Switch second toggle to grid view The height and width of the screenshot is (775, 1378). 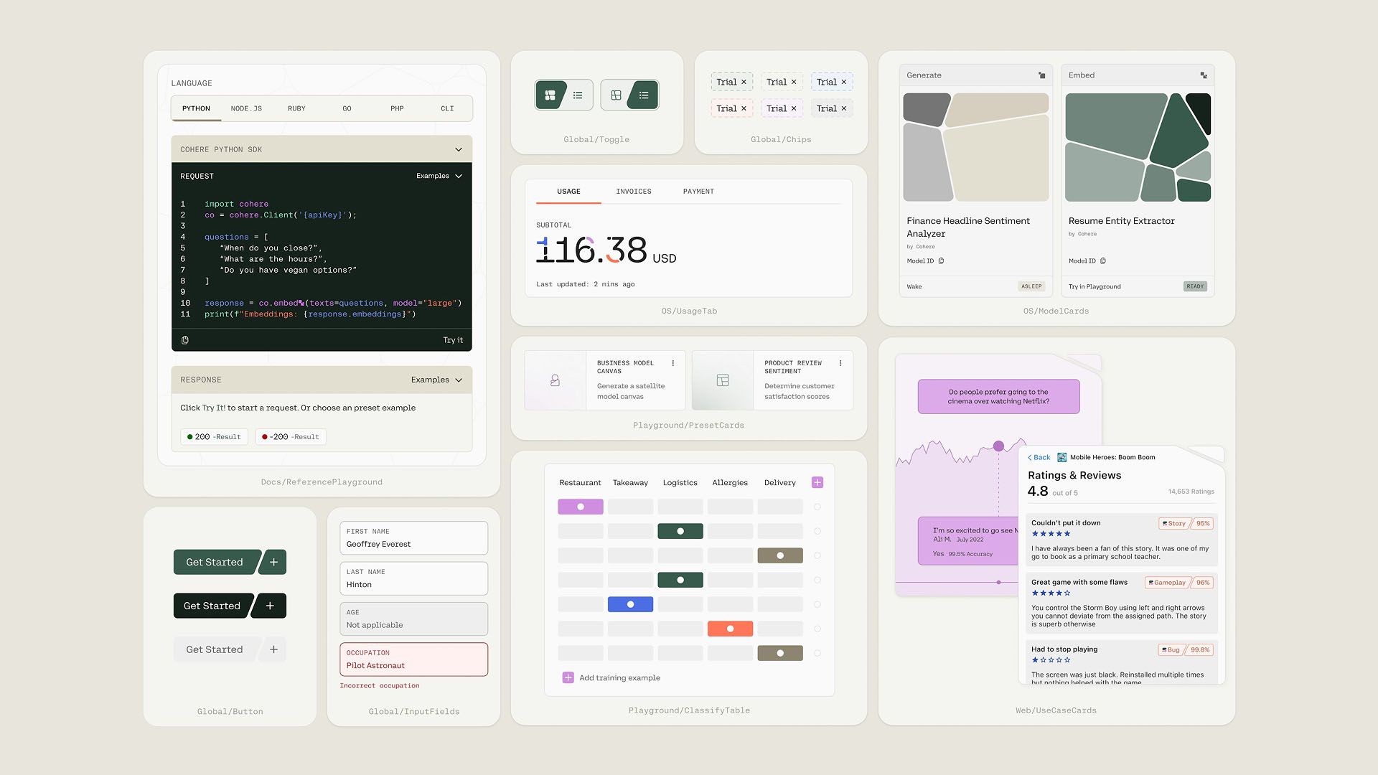(x=616, y=95)
